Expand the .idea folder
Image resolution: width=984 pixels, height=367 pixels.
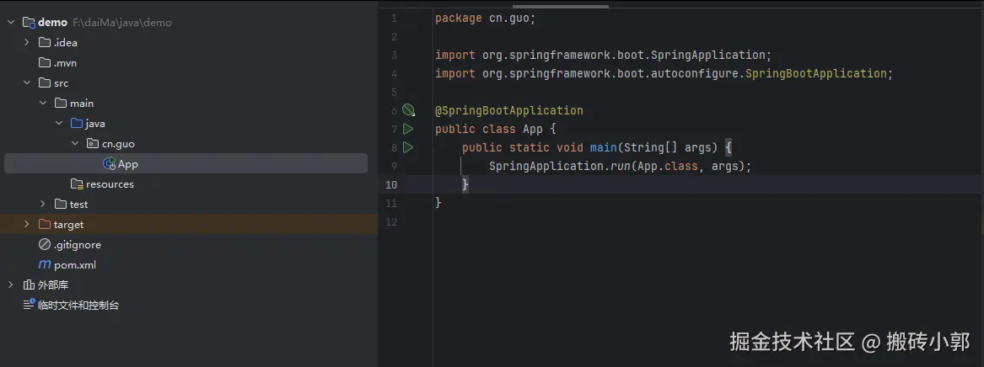[x=27, y=43]
